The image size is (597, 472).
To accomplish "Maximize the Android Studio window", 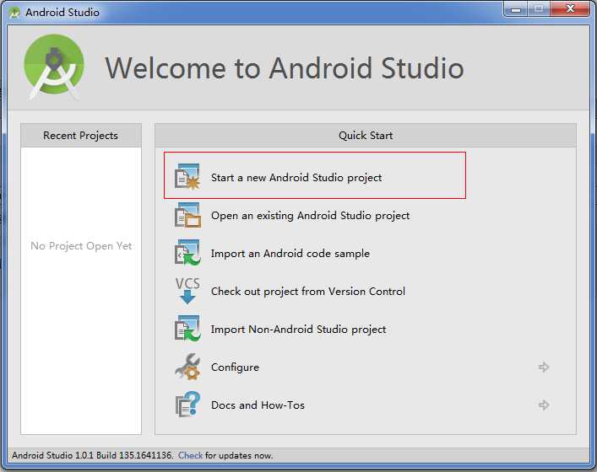I will pyautogui.click(x=539, y=9).
